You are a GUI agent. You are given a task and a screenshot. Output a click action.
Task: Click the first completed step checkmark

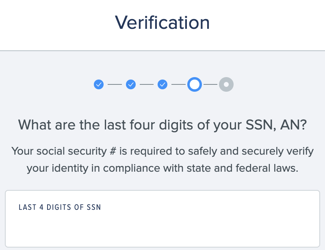(x=99, y=84)
